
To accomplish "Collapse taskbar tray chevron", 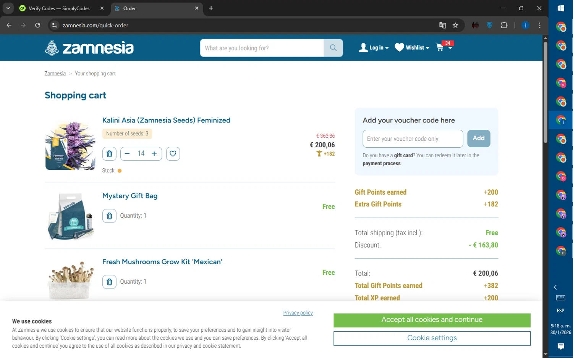I will point(555,287).
